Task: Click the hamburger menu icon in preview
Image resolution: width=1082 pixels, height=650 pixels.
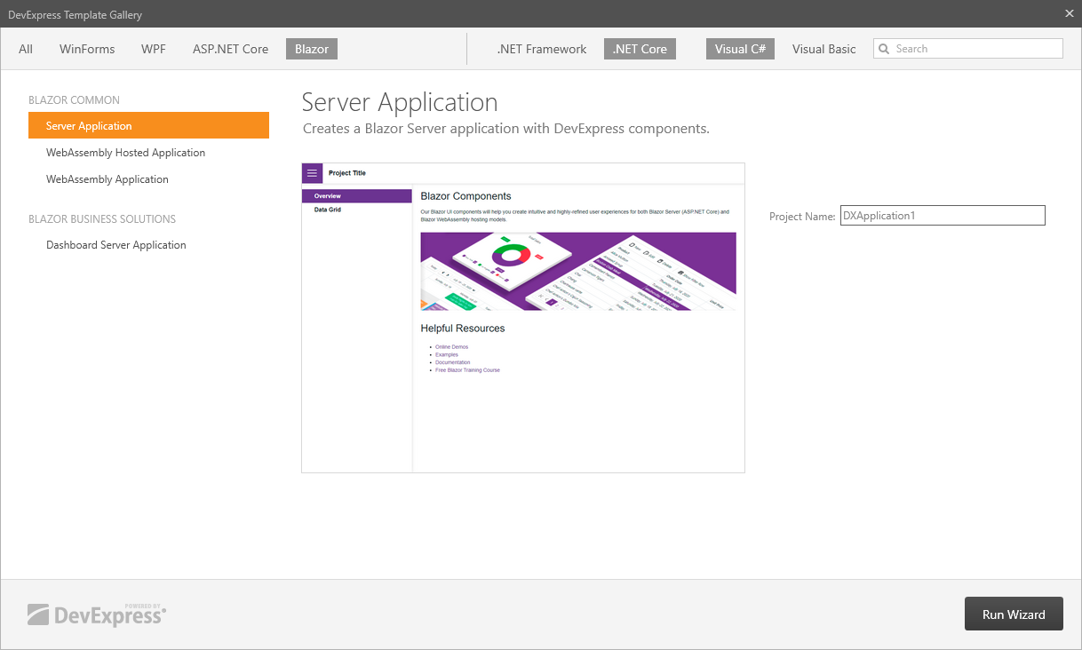Action: (312, 173)
